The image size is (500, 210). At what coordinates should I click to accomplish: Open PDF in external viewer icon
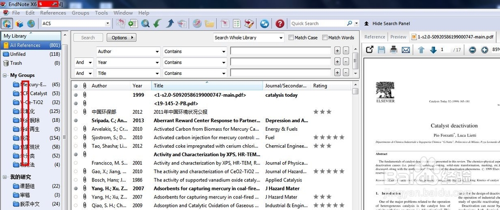point(369,50)
